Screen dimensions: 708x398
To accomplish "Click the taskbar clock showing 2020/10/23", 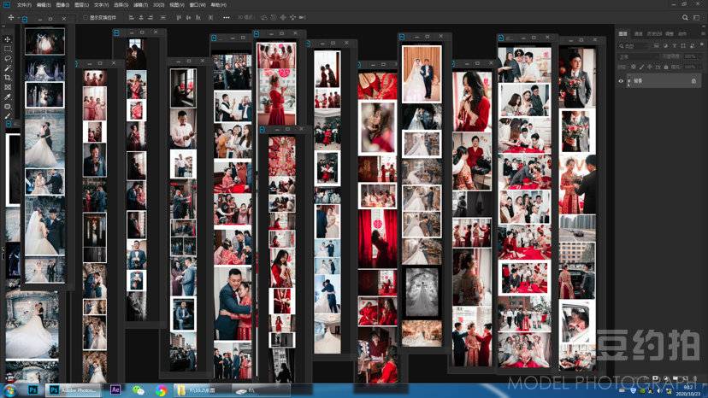I will 687,391.
